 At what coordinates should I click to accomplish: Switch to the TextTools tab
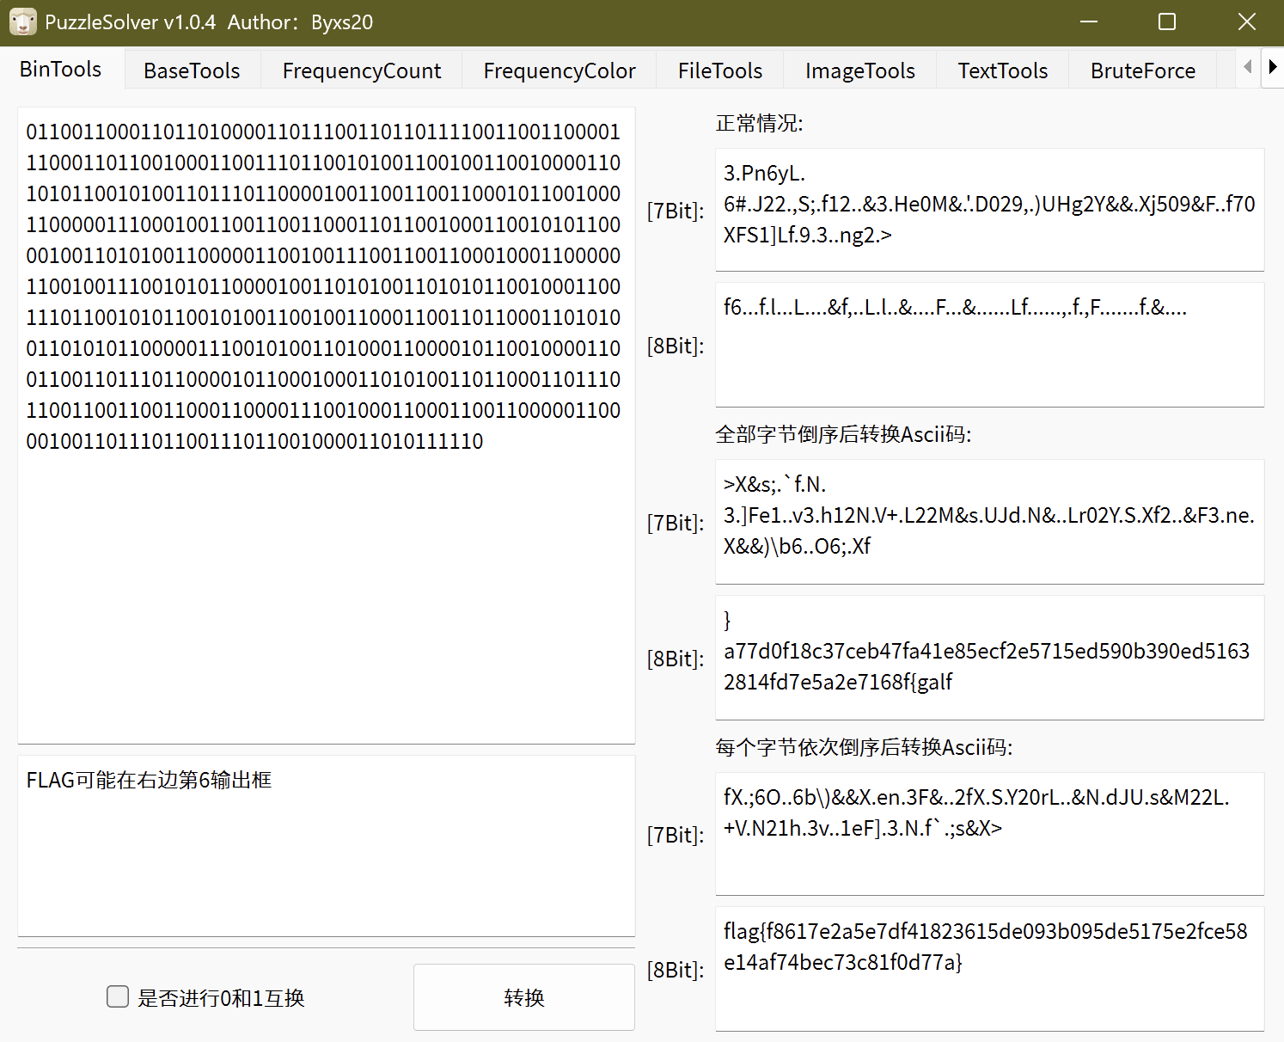tap(1002, 70)
